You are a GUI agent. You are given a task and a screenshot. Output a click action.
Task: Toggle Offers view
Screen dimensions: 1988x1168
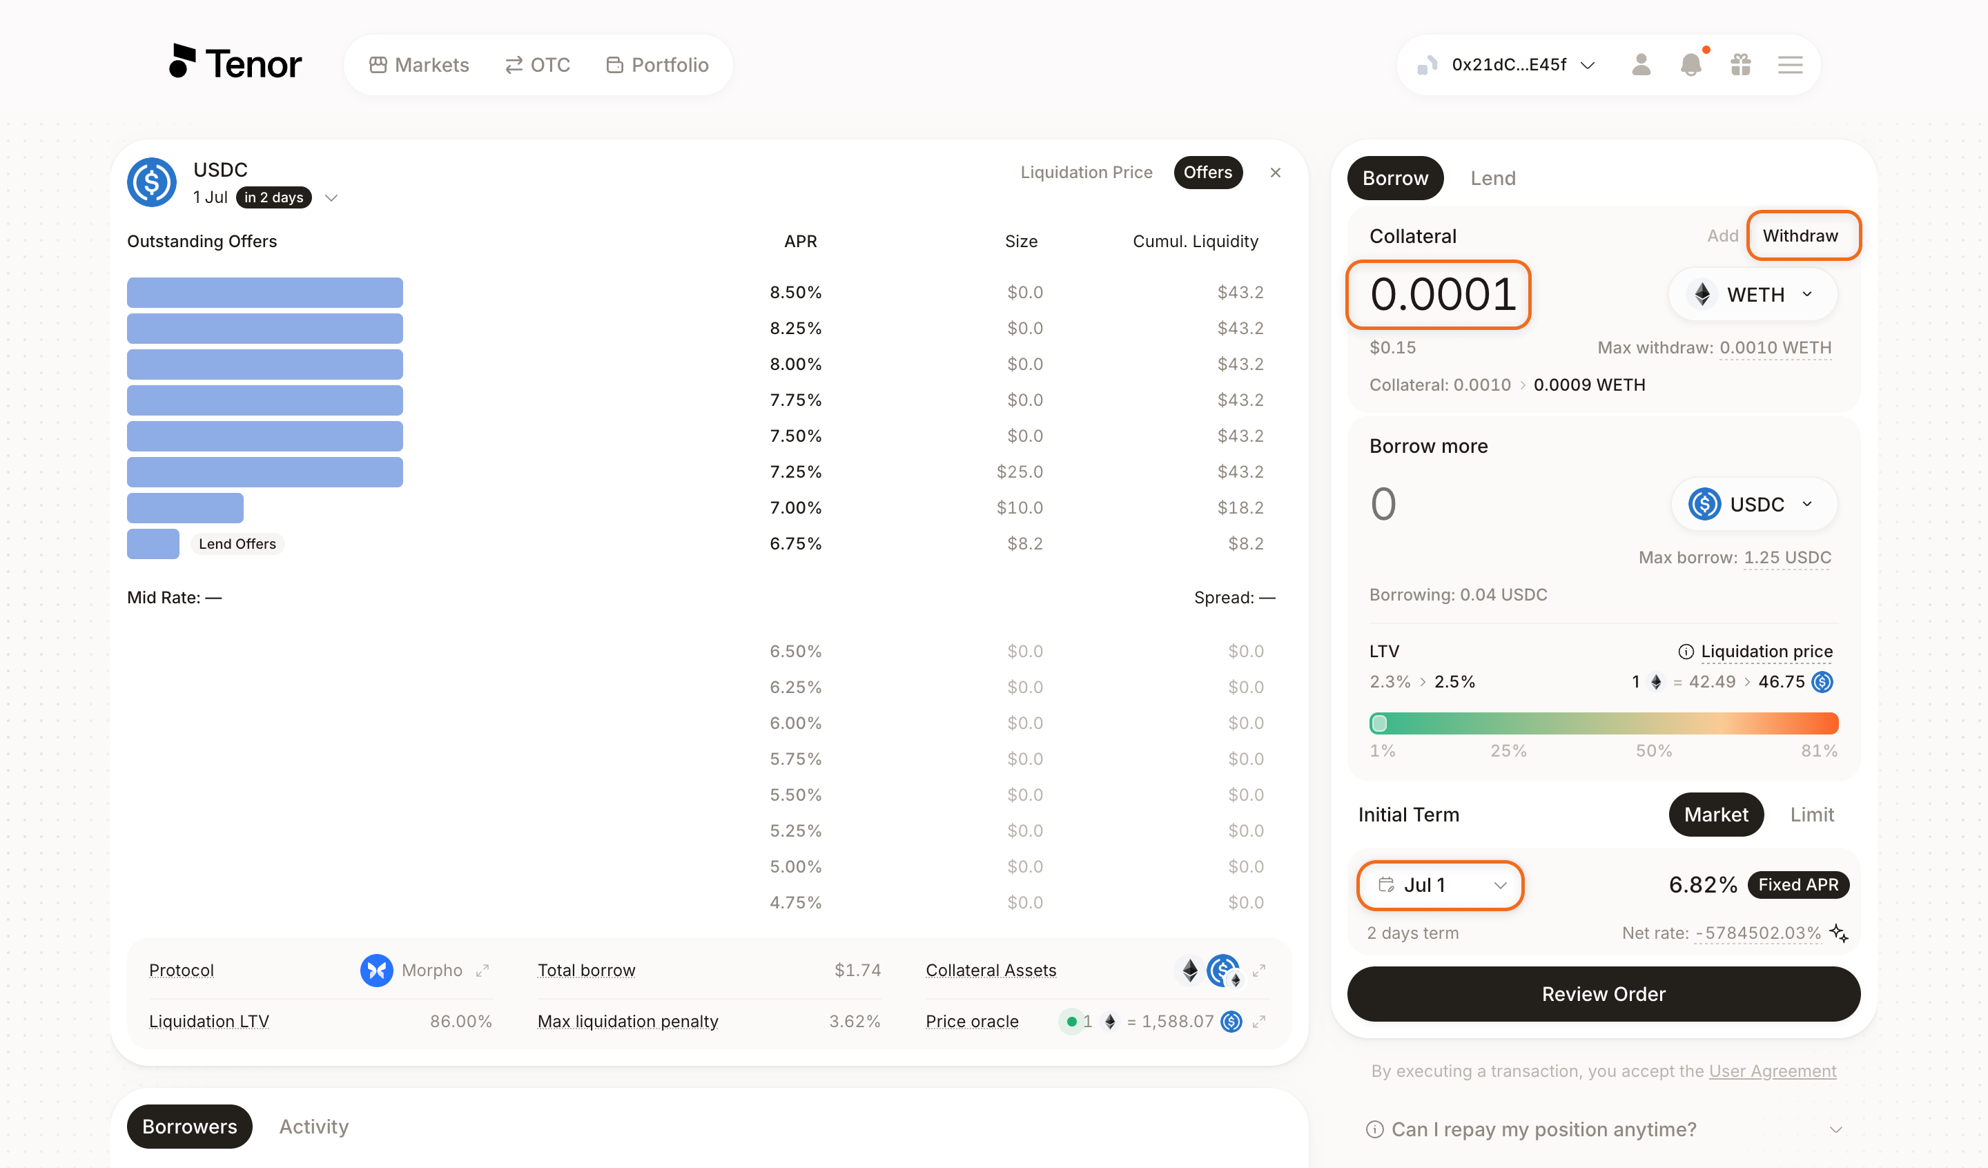click(1208, 172)
